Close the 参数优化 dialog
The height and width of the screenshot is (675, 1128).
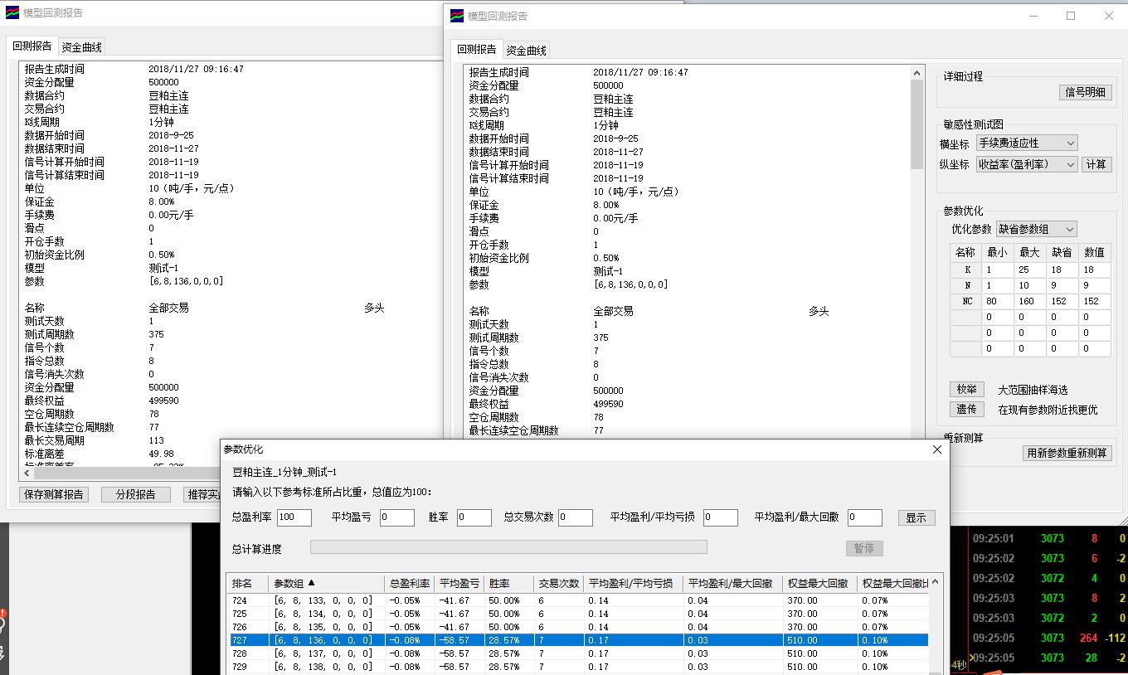point(937,449)
